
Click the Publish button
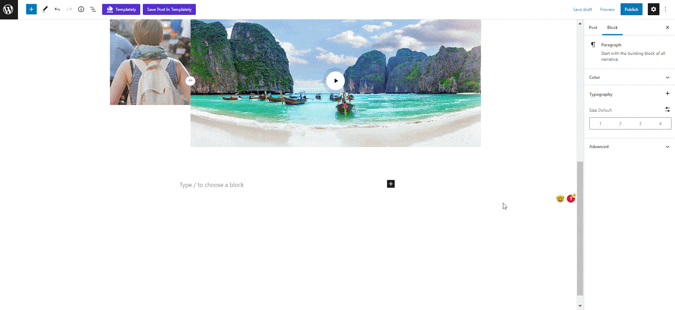click(632, 9)
